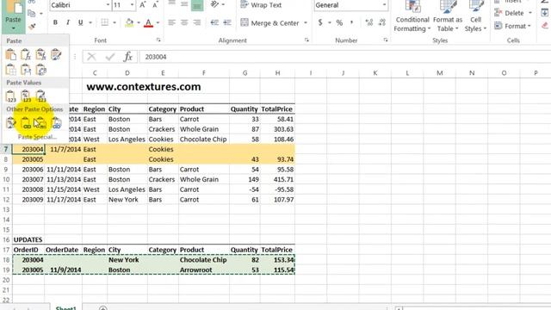Click the Copy icon in clipboard group
The height and width of the screenshot is (310, 551).
[32, 14]
